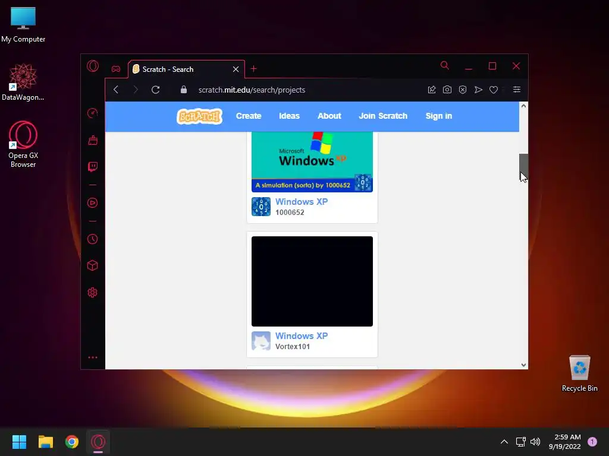
Task: Click the Scratch logo
Action: [200, 116]
